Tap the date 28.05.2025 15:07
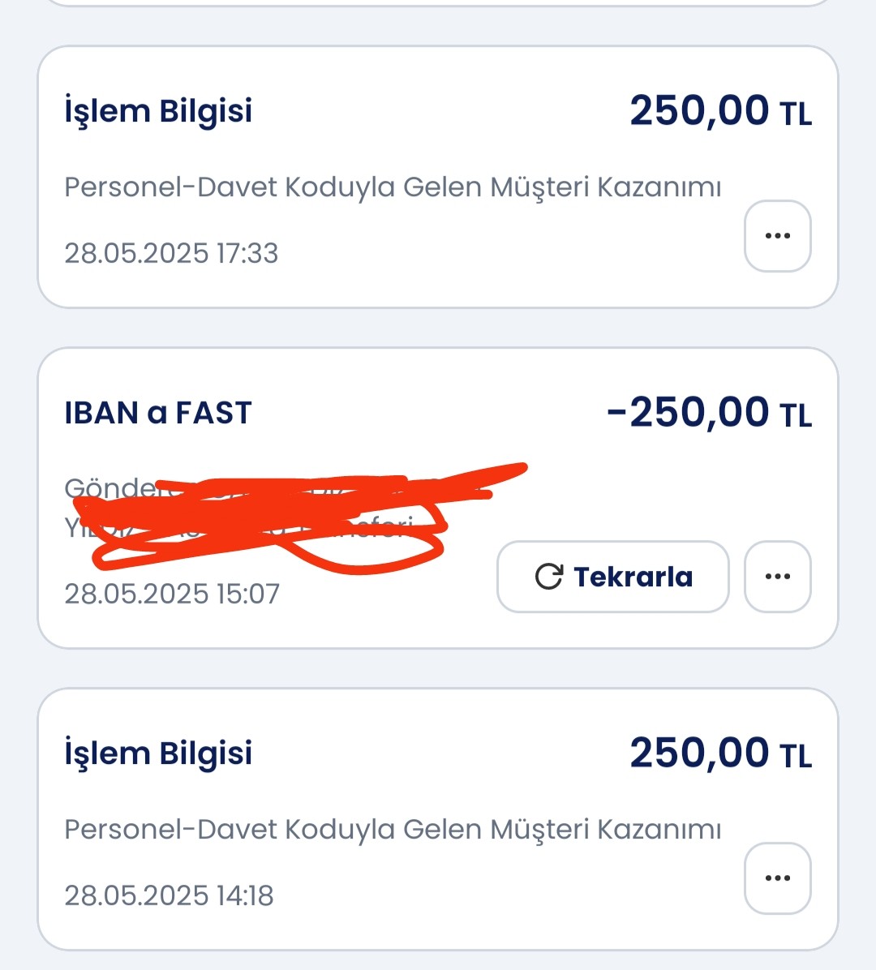This screenshot has height=970, width=876. pyautogui.click(x=172, y=594)
